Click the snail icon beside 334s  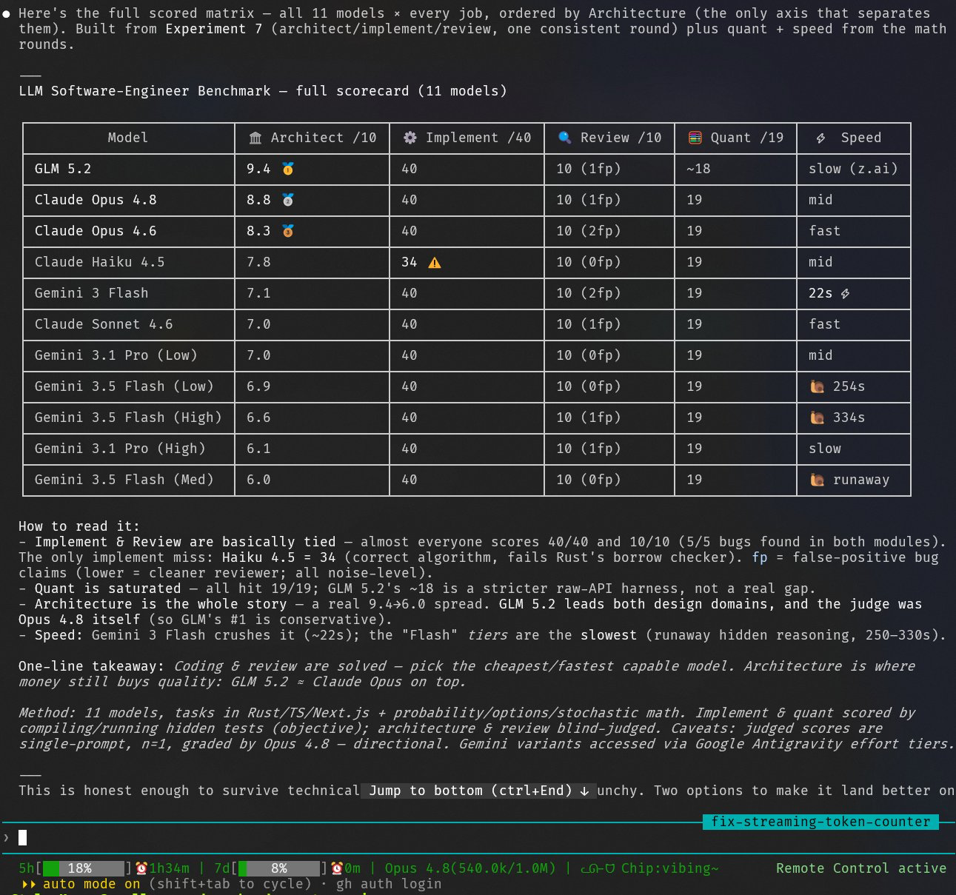818,418
